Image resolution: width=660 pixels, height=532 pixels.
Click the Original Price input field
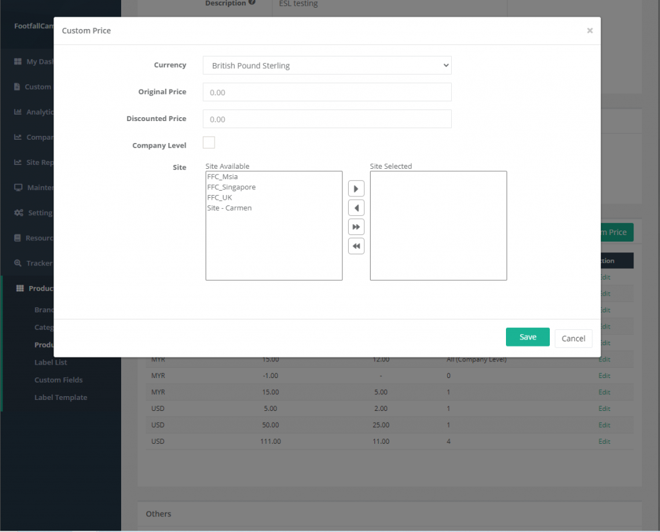[x=327, y=93]
